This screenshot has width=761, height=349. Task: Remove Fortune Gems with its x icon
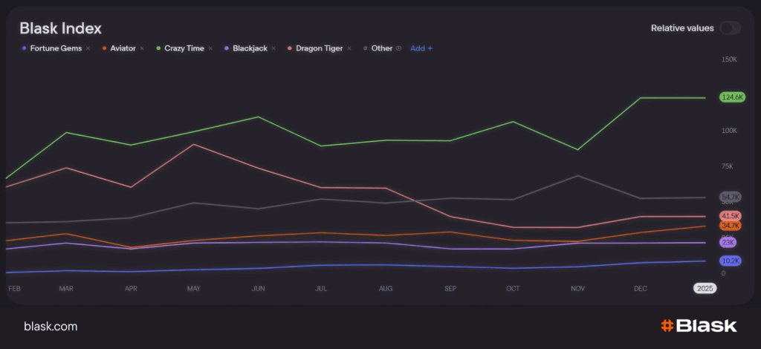[88, 48]
